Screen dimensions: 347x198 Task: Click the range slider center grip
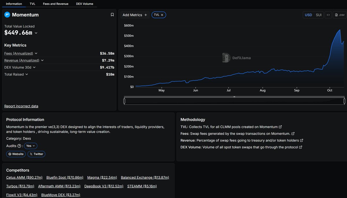click(x=234, y=97)
